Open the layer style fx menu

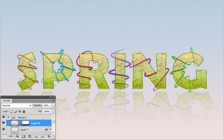[x=17, y=136]
